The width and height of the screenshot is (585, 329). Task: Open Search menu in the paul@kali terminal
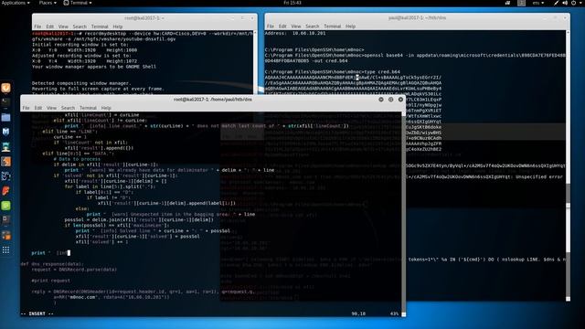pos(313,27)
